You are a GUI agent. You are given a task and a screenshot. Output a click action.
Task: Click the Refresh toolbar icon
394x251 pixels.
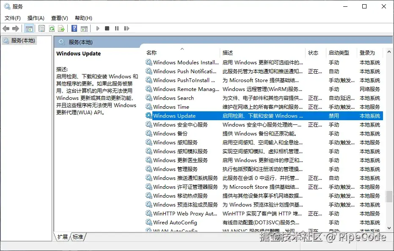[52, 29]
